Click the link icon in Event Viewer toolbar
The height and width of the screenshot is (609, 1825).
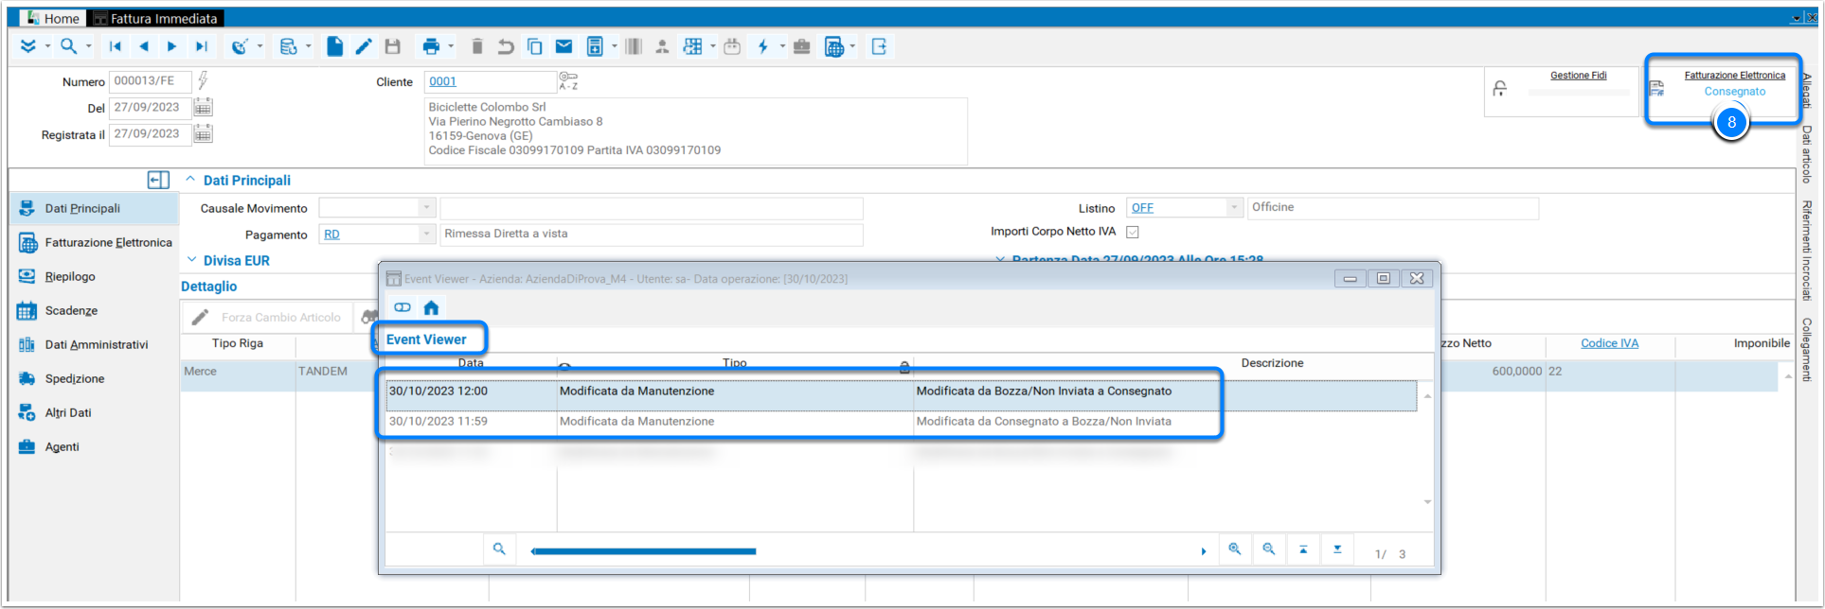point(403,307)
